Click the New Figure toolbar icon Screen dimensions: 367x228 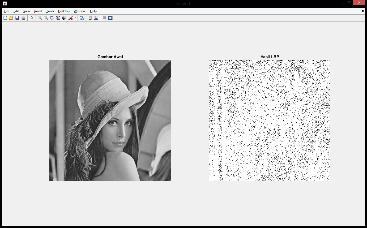(x=5, y=18)
